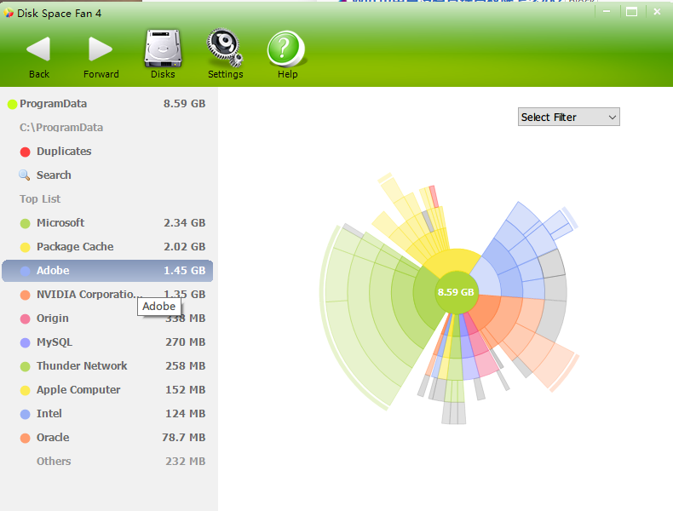Click the Help question mark icon
This screenshot has width=673, height=511.
click(x=287, y=49)
